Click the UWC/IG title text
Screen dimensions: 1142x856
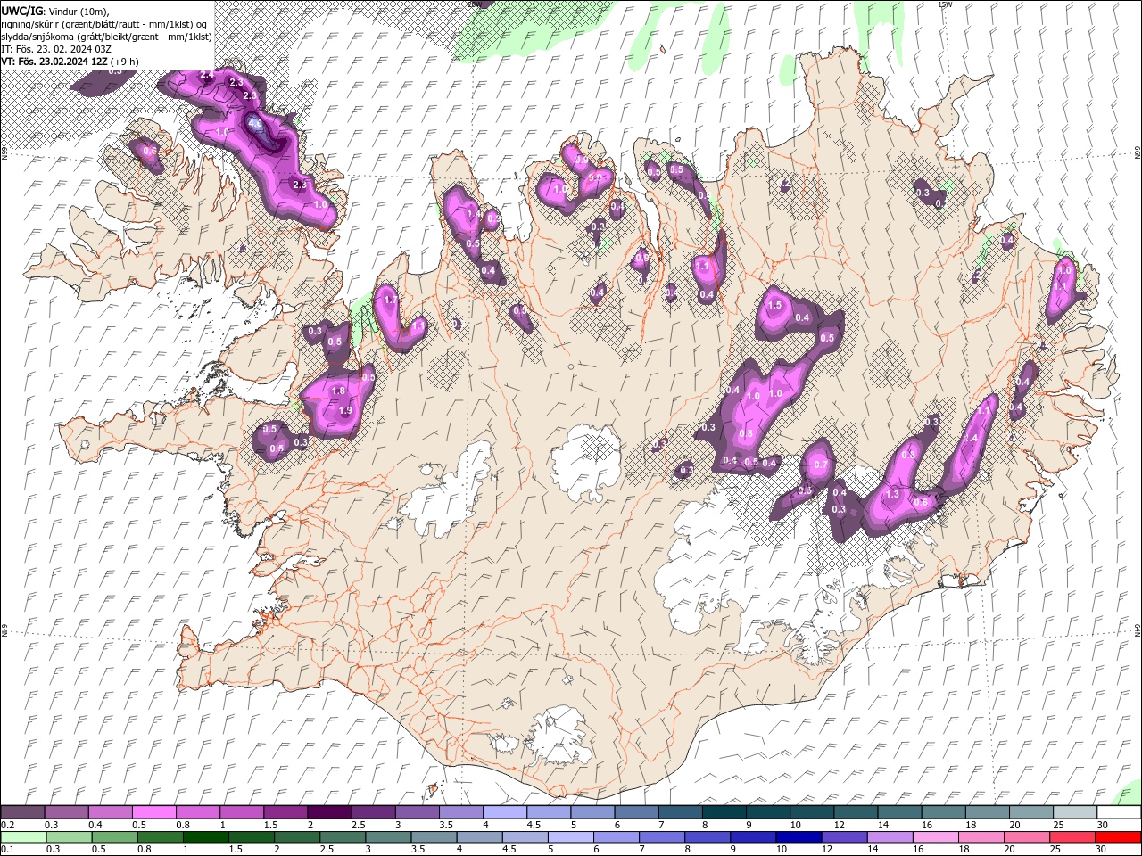click(21, 11)
